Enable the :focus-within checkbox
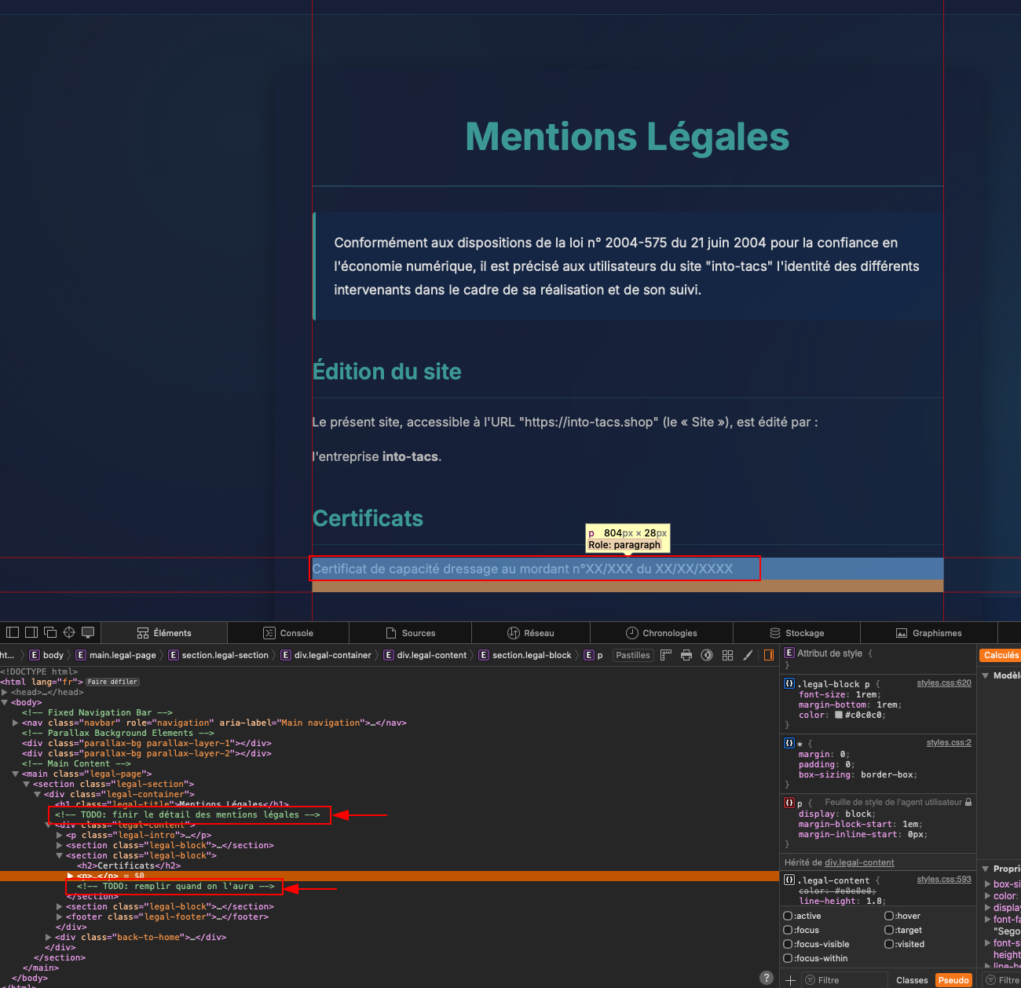This screenshot has width=1021, height=988. point(788,958)
